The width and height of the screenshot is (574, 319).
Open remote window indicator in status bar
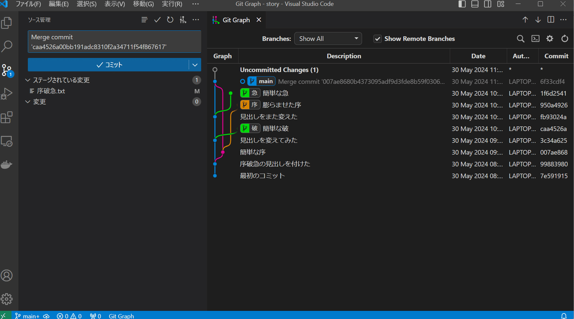click(5, 316)
